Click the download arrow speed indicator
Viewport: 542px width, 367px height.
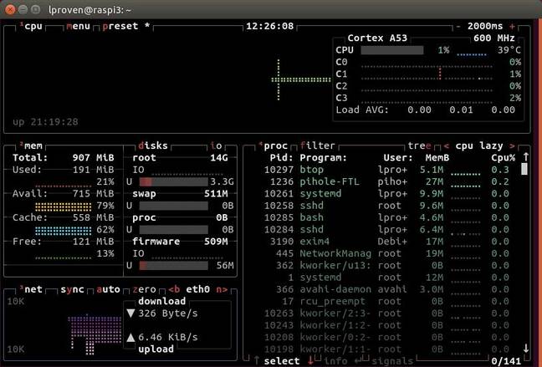click(x=130, y=313)
